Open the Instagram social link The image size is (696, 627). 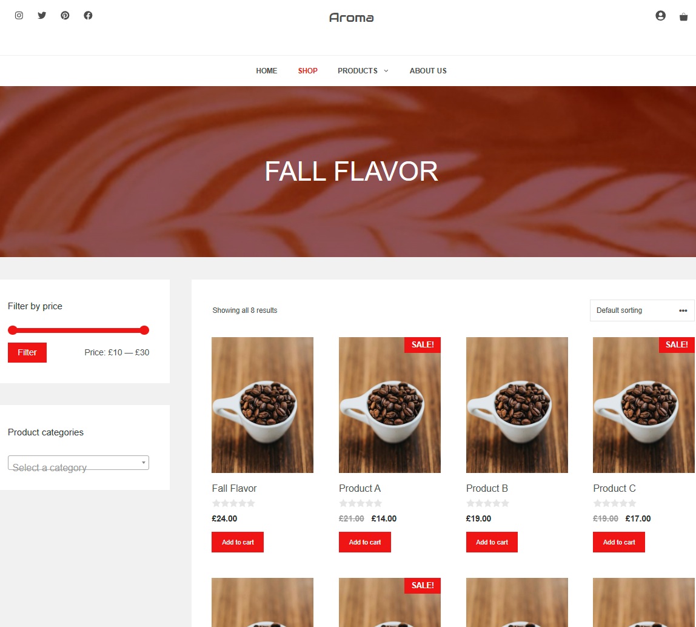tap(19, 16)
